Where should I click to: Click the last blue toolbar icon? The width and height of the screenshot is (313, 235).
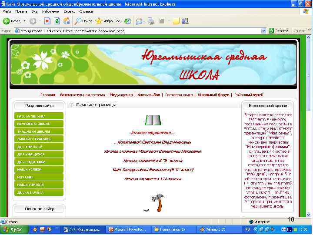point(185,21)
